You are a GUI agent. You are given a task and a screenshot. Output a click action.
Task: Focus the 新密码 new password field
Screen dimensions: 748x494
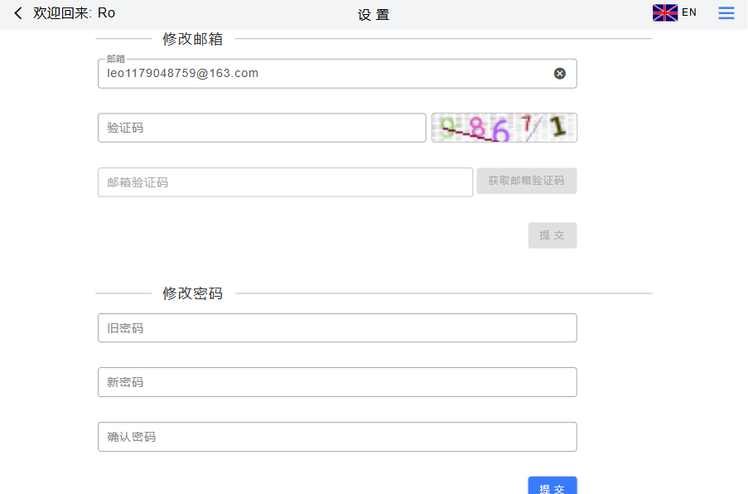point(337,382)
